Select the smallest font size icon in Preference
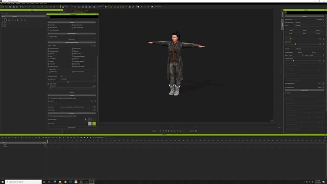 click(x=94, y=120)
